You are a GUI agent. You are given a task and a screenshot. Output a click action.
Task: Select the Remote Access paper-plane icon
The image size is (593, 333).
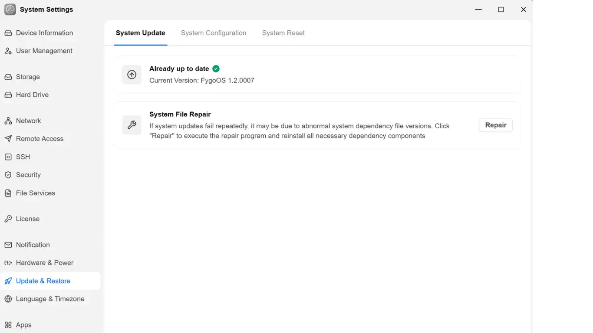[x=8, y=139]
